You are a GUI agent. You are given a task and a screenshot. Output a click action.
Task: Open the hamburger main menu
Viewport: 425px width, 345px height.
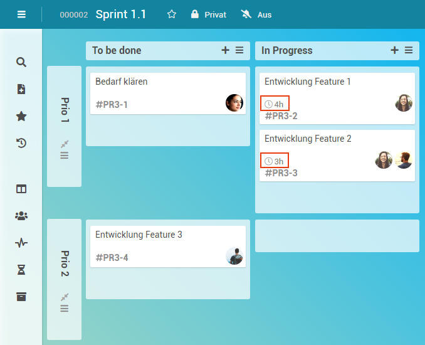click(21, 14)
